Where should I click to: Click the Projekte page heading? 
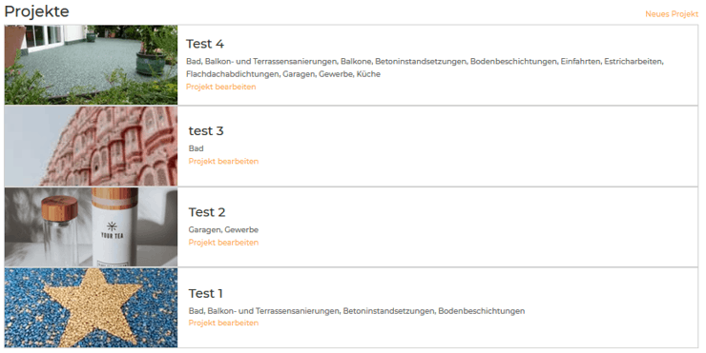(36, 11)
